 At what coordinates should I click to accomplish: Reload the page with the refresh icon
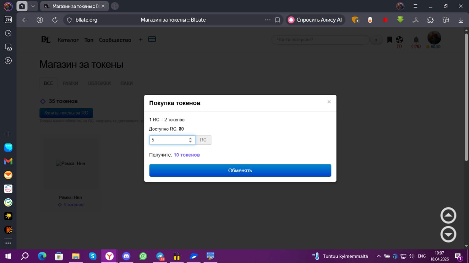click(55, 20)
